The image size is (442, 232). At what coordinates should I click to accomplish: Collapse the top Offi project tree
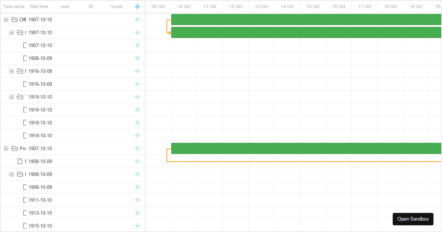pyautogui.click(x=6, y=20)
